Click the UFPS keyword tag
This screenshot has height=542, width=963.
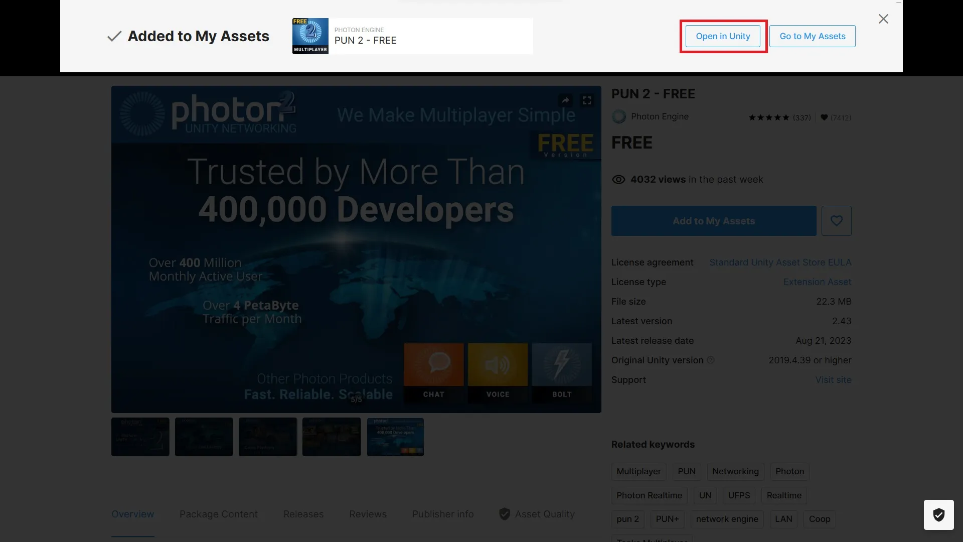739,495
